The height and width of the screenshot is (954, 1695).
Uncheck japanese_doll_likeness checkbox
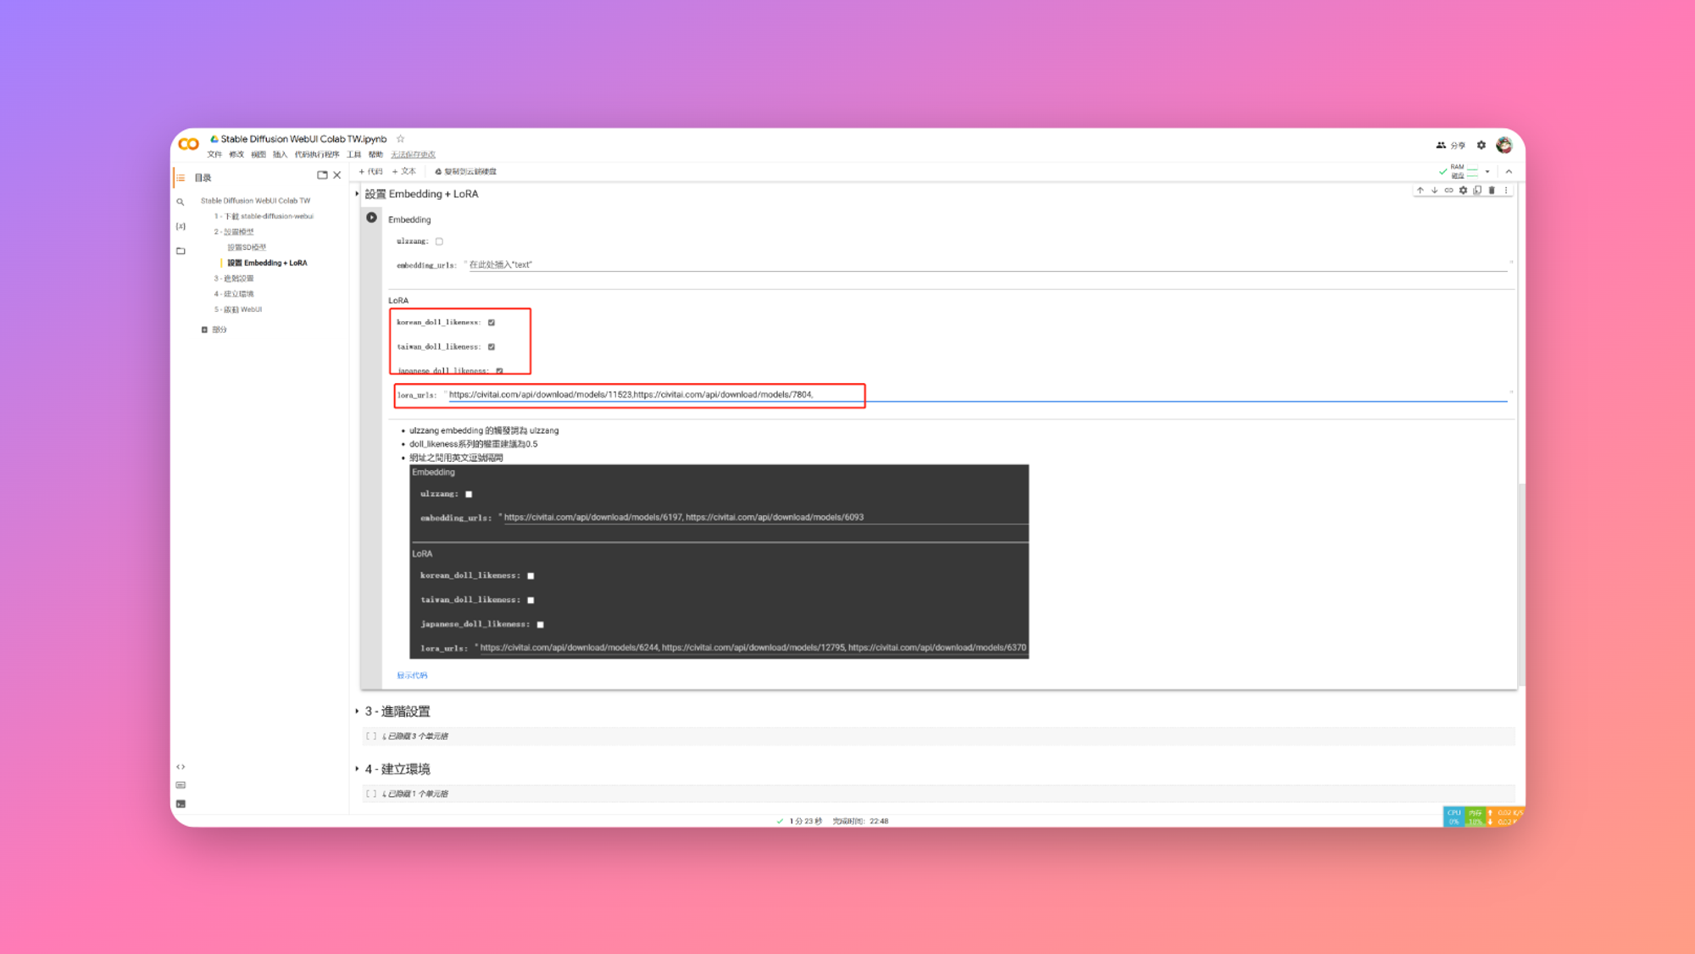pos(500,370)
